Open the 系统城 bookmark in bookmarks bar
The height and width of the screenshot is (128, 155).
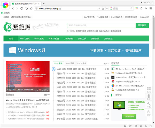(5, 13)
